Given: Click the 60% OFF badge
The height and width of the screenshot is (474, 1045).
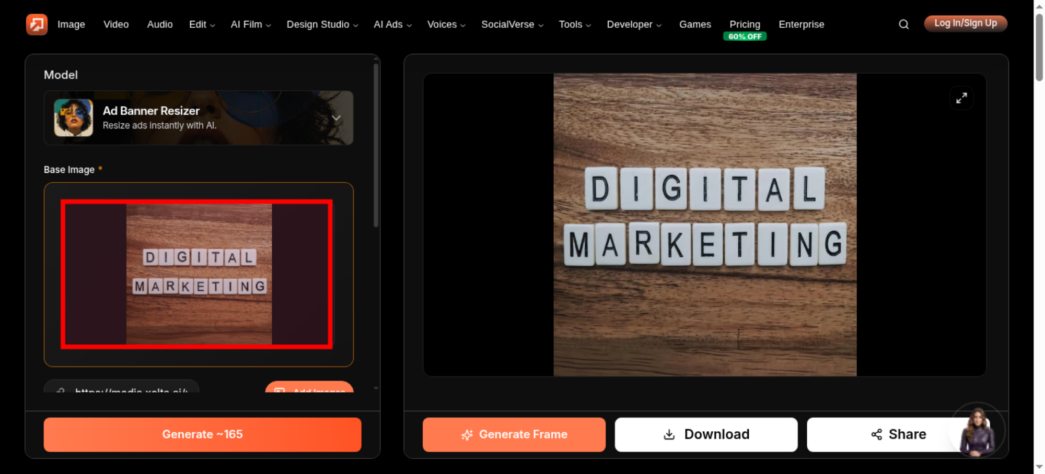Looking at the screenshot, I should coord(745,37).
